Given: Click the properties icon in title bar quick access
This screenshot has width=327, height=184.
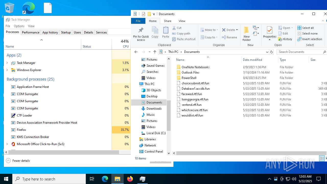Looking at the screenshot, I should (x=144, y=14).
